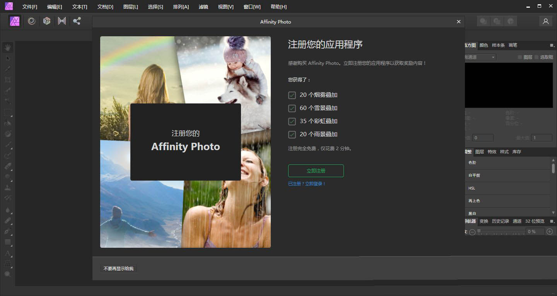The image size is (557, 296).
Task: Switch to the 样本条 tab
Action: point(498,45)
